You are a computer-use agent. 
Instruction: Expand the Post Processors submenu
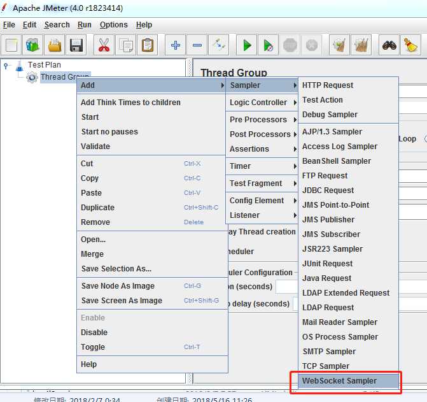click(x=262, y=134)
